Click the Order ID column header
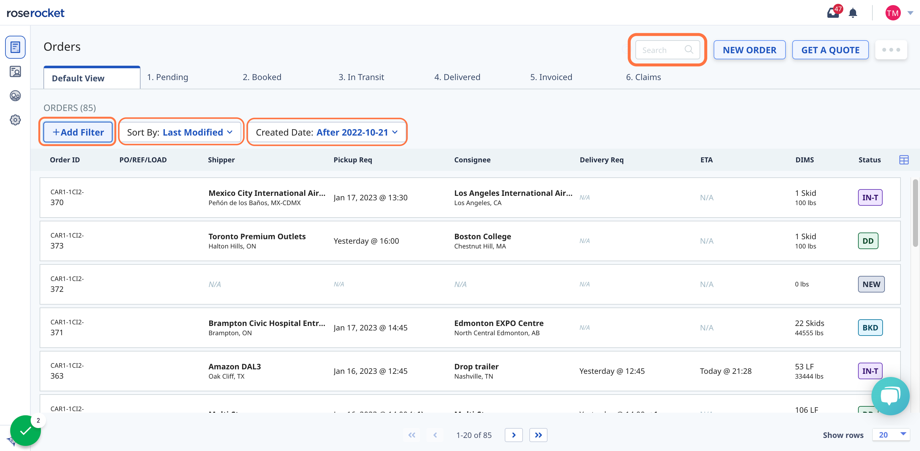This screenshot has width=920, height=451. 65,160
